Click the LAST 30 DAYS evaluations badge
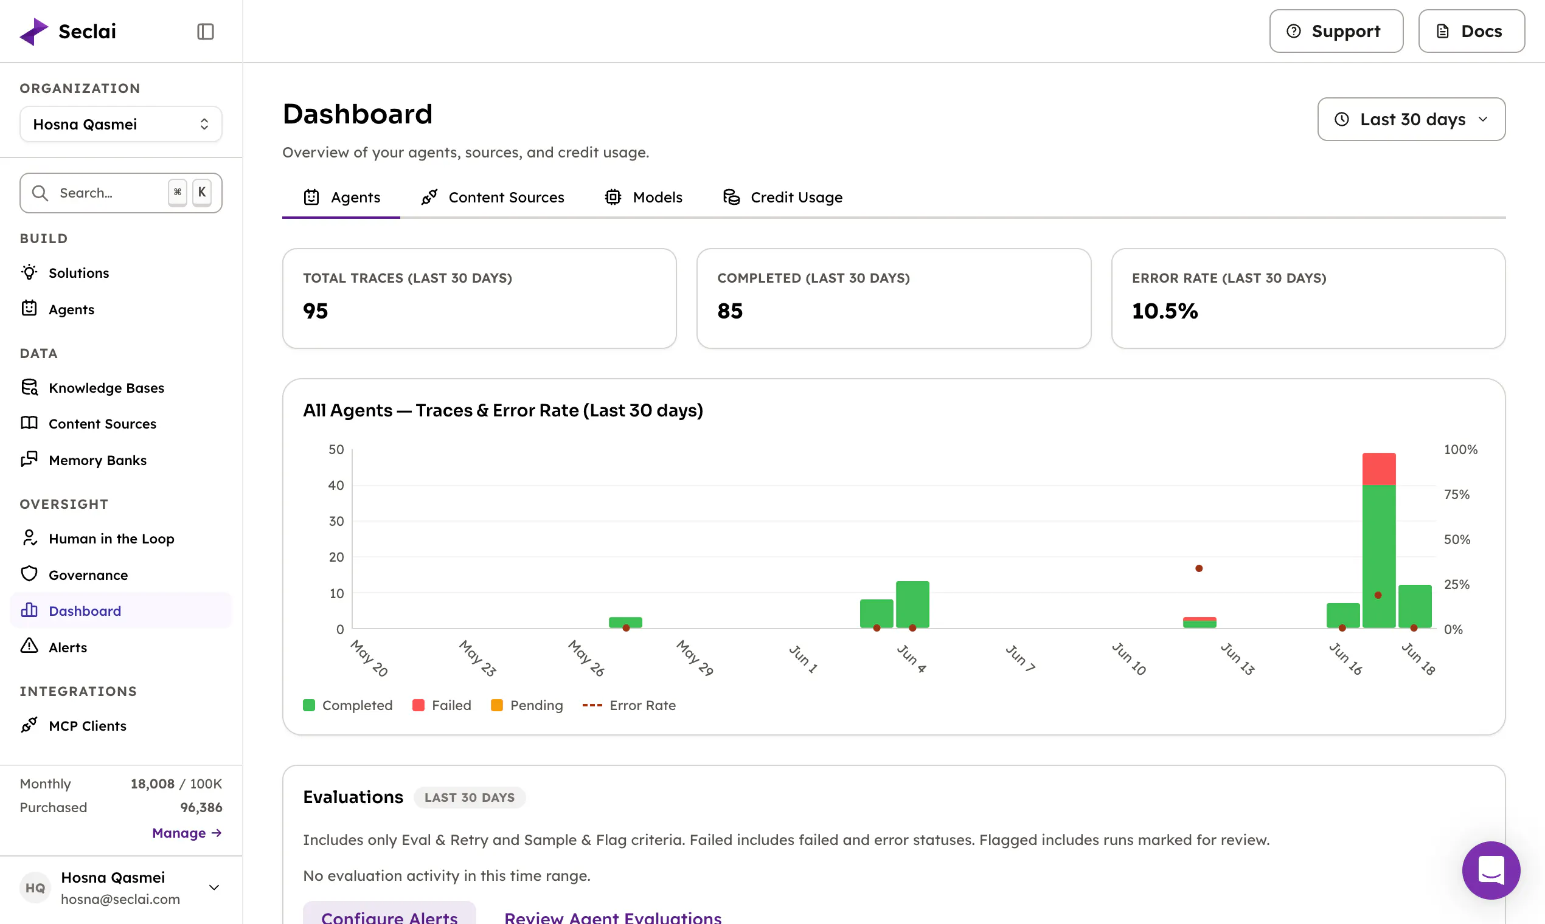This screenshot has height=924, width=1545. (470, 798)
